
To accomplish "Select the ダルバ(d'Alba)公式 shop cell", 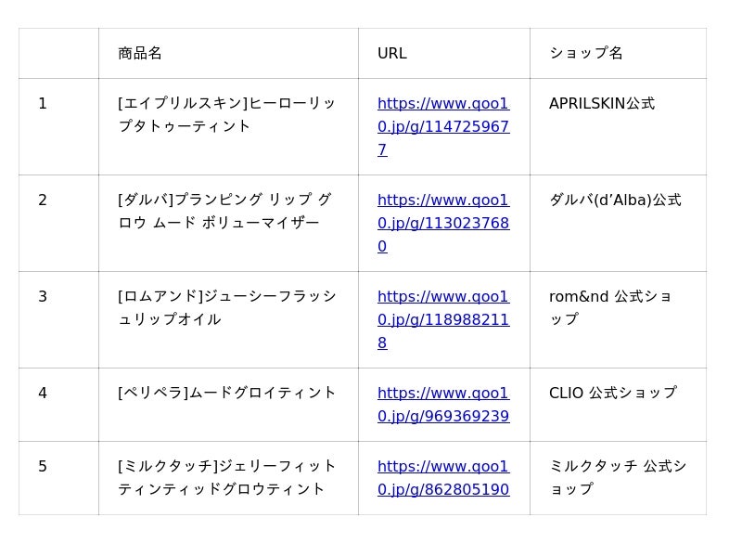I will click(x=618, y=223).
